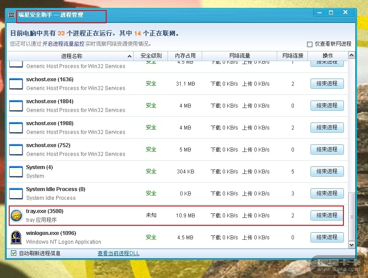Select svchost.exe (1988) process name
Viewport: 368px width, 278px height.
(50, 123)
